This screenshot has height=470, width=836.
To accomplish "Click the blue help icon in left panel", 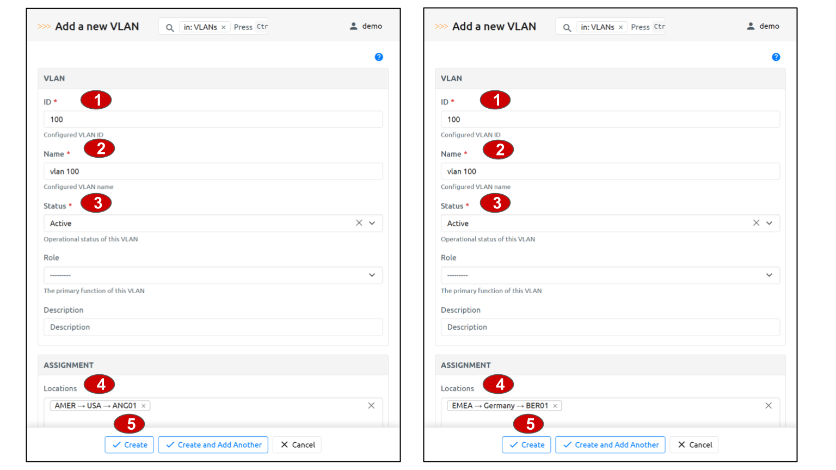I will 379,57.
